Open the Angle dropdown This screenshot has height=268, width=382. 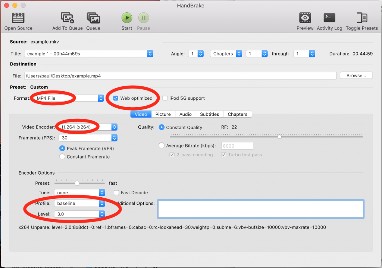click(196, 54)
